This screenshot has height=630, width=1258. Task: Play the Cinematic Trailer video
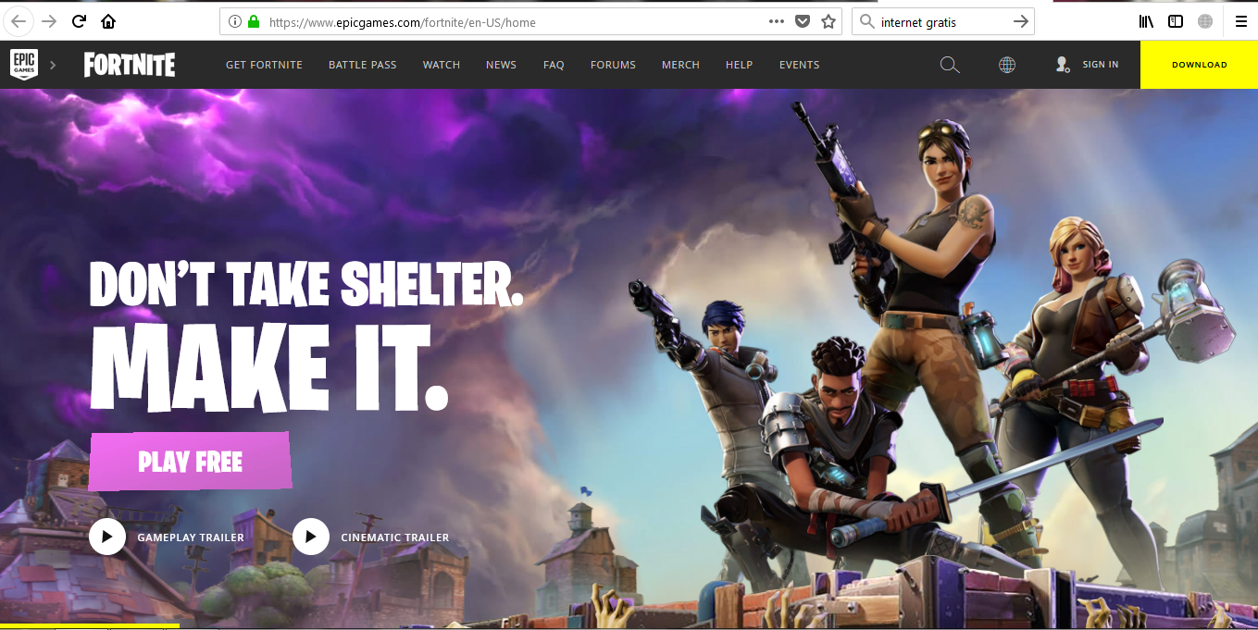click(311, 537)
